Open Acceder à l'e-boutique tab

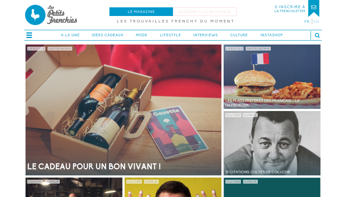pos(205,12)
